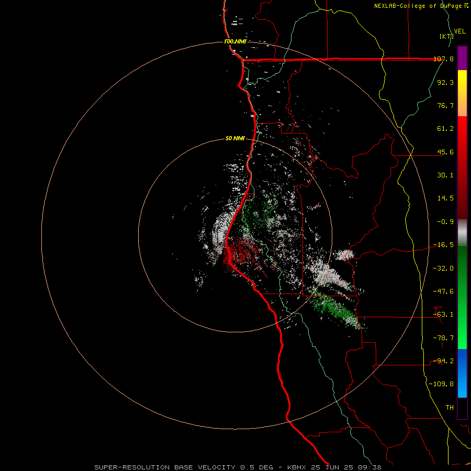Click the -16.5 scale value
This screenshot has width=471, height=471.
coord(443,245)
